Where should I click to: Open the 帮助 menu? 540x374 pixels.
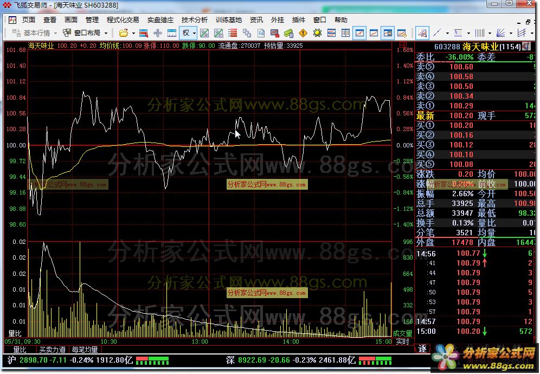click(340, 20)
